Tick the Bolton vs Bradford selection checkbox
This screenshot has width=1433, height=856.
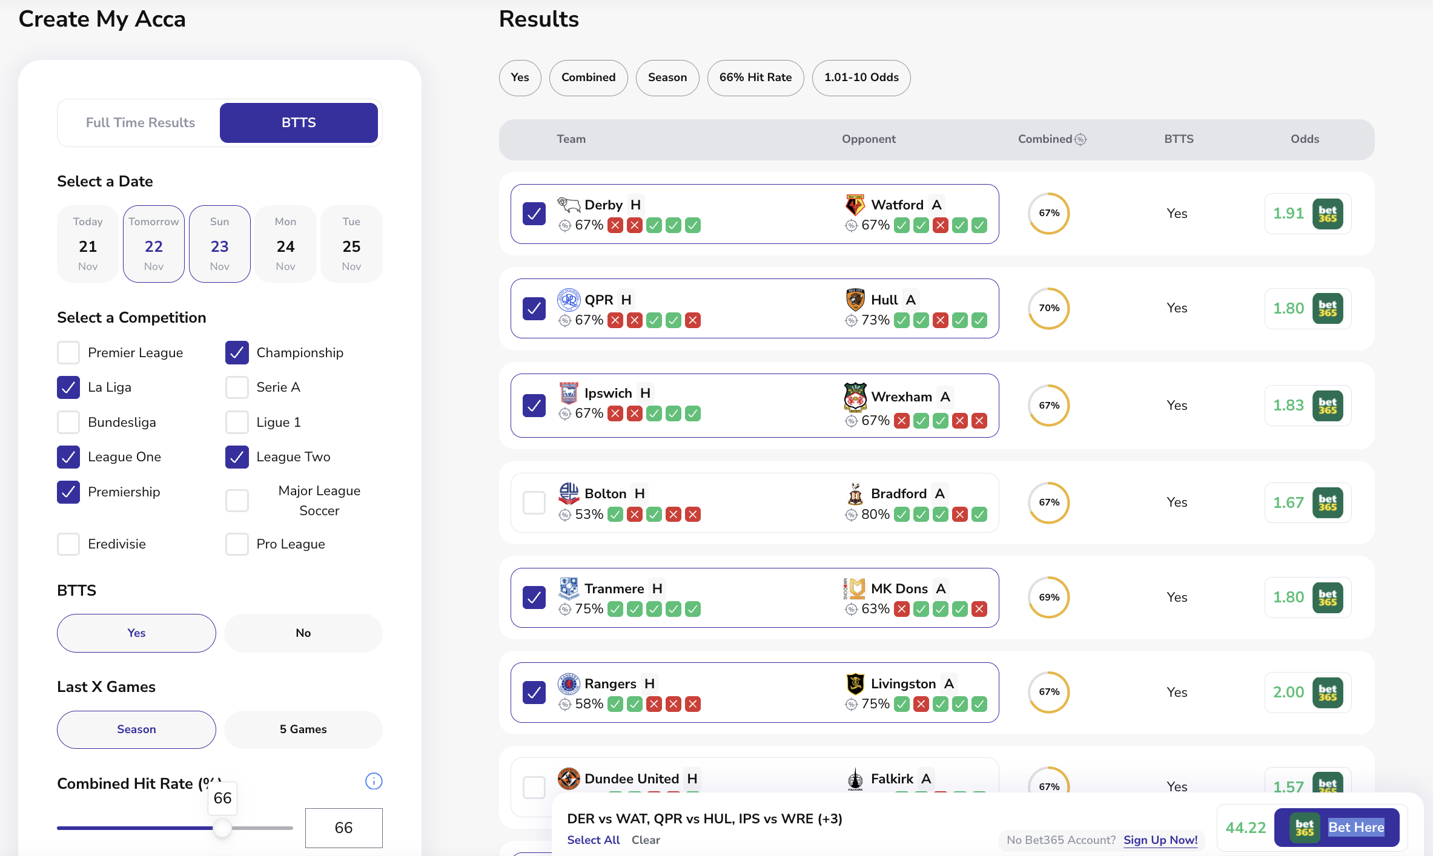[534, 502]
